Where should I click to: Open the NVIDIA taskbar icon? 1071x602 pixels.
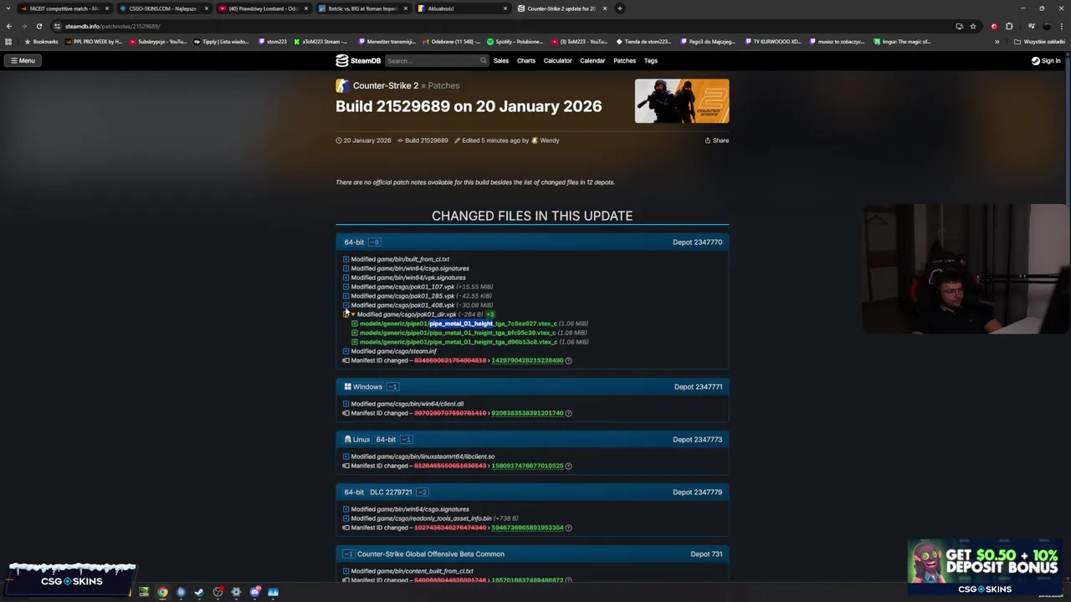144,592
